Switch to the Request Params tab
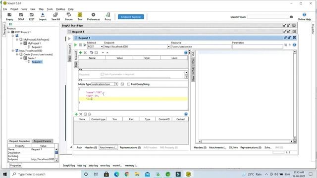Screen dimensions: 317x178 43,141
